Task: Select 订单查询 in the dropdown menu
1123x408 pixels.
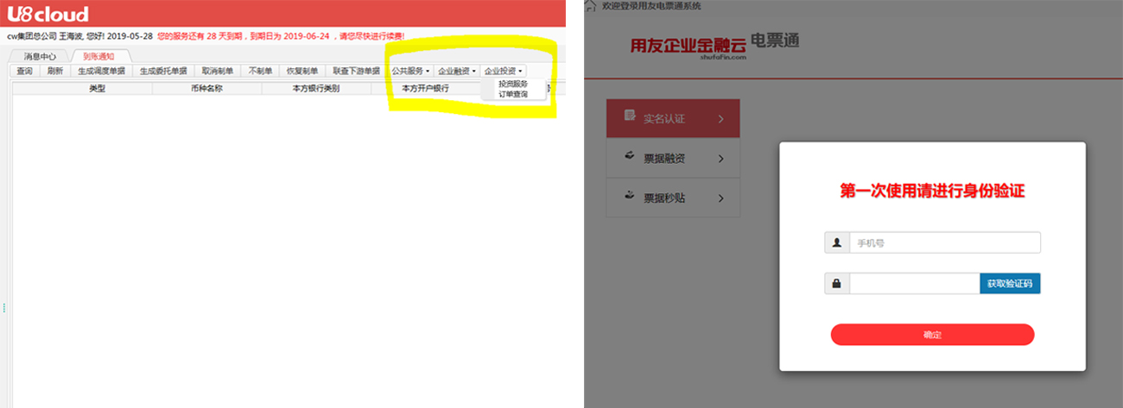Action: (513, 93)
